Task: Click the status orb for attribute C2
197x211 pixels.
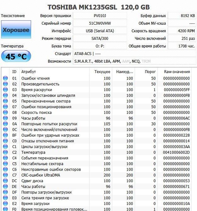Action: pos(5,152)
